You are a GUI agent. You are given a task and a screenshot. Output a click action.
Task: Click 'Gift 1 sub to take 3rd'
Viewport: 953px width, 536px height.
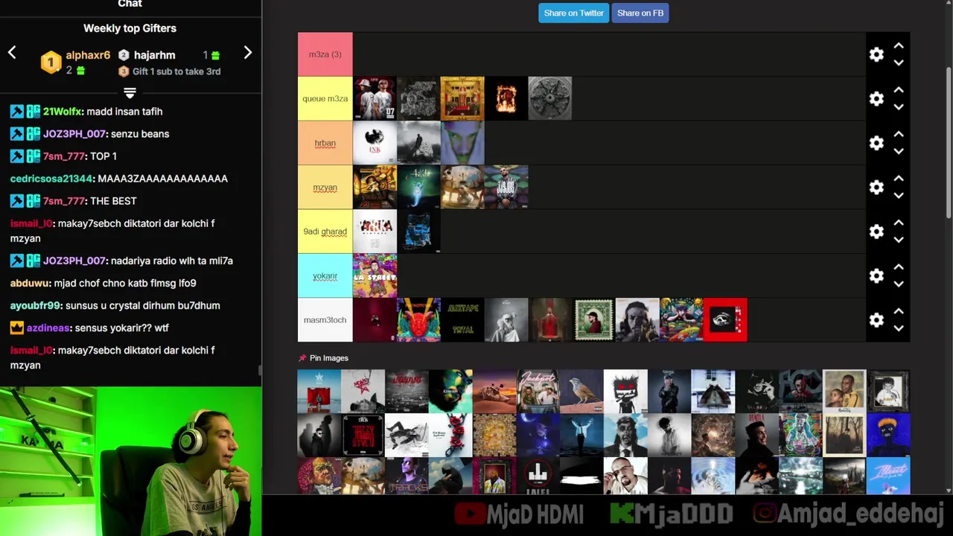coord(176,71)
